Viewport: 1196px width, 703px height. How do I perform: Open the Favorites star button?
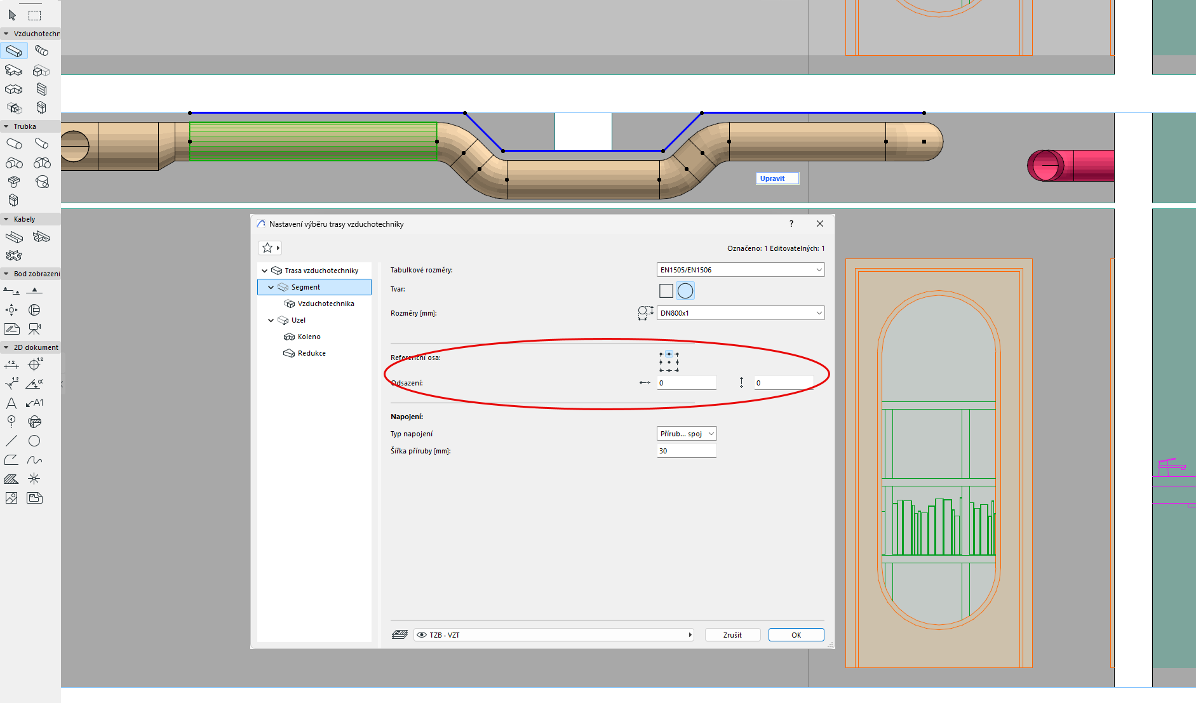pos(269,248)
